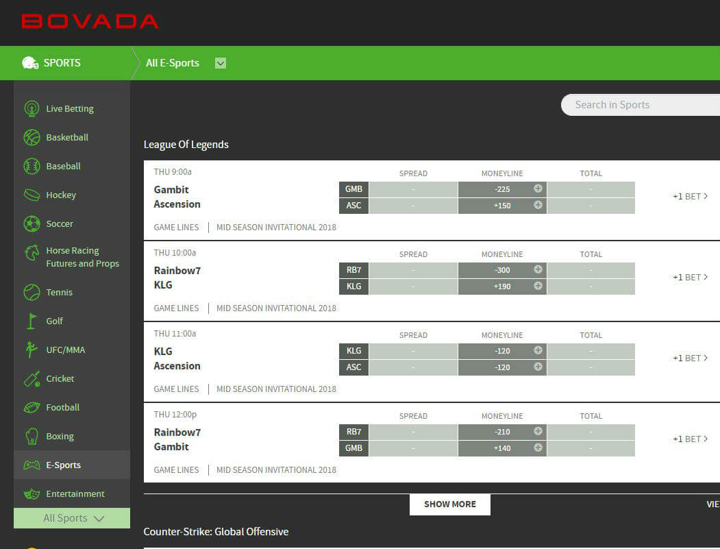Screen dimensions: 720x549
Task: Open the E-Sports sidebar item
Action: pyautogui.click(x=63, y=465)
